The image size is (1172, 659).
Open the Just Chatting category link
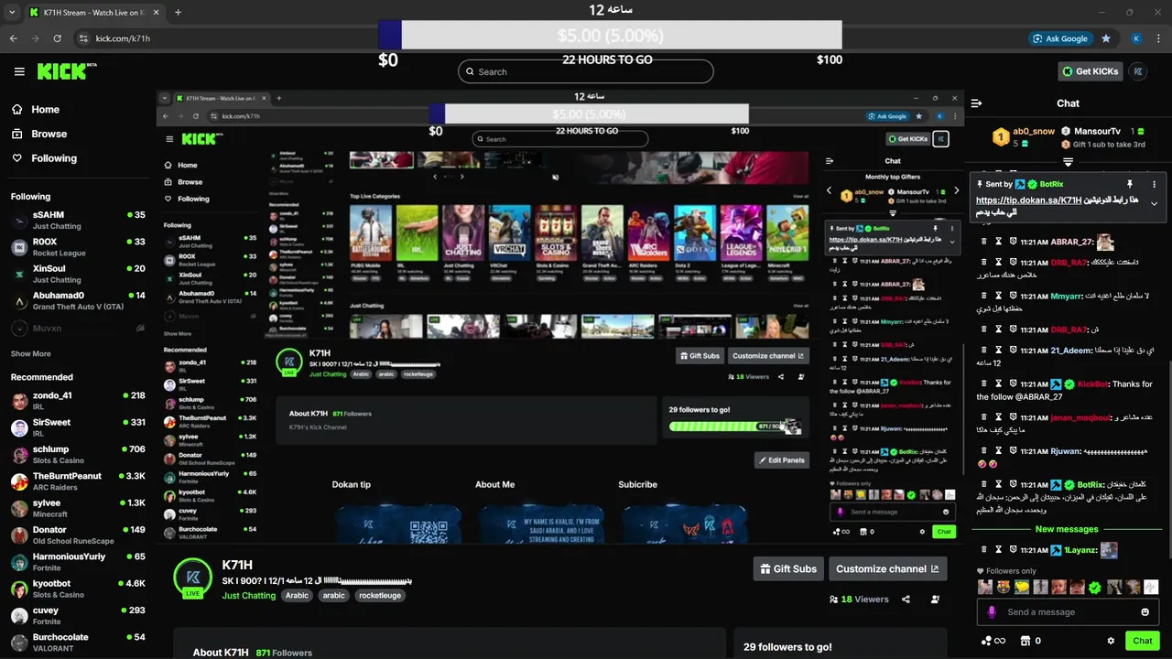[x=249, y=595]
